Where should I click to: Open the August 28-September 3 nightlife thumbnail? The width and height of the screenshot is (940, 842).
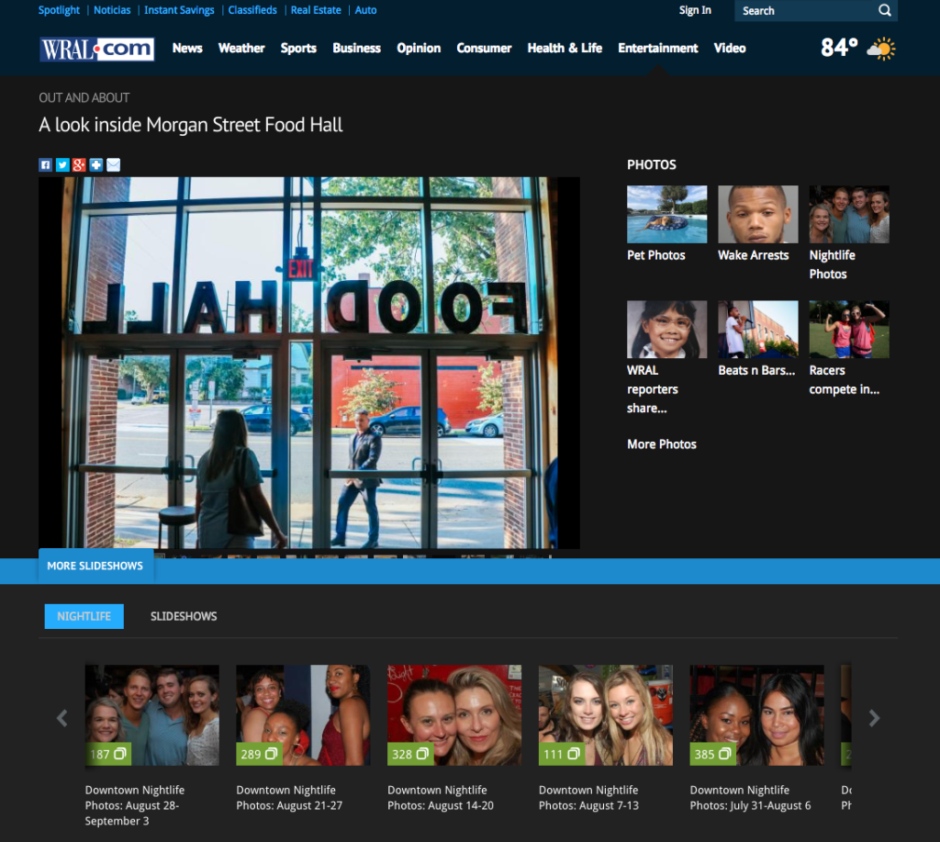coord(152,715)
